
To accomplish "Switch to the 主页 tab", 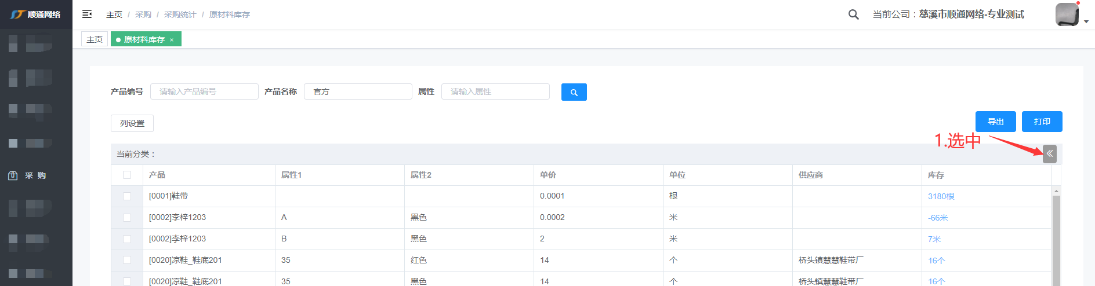I will [x=95, y=39].
